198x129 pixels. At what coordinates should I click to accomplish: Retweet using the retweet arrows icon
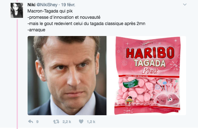56,121
